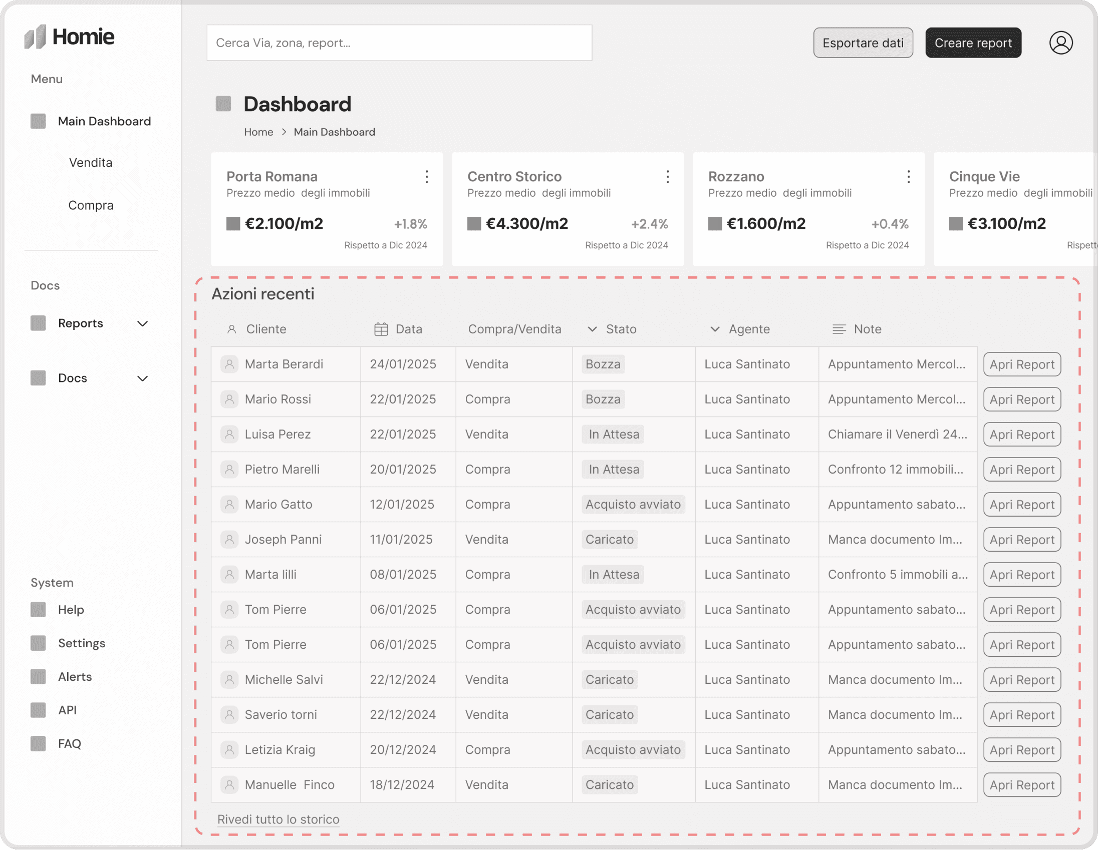Open Centro Storico card options menu

(x=668, y=177)
